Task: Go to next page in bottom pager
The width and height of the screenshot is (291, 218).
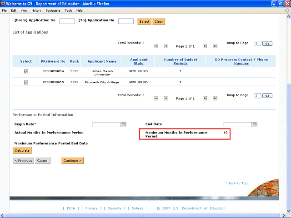Action: pos(205,98)
